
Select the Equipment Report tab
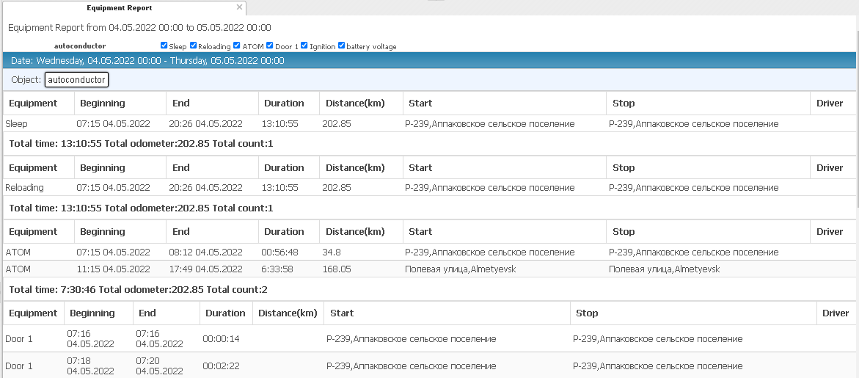120,8
